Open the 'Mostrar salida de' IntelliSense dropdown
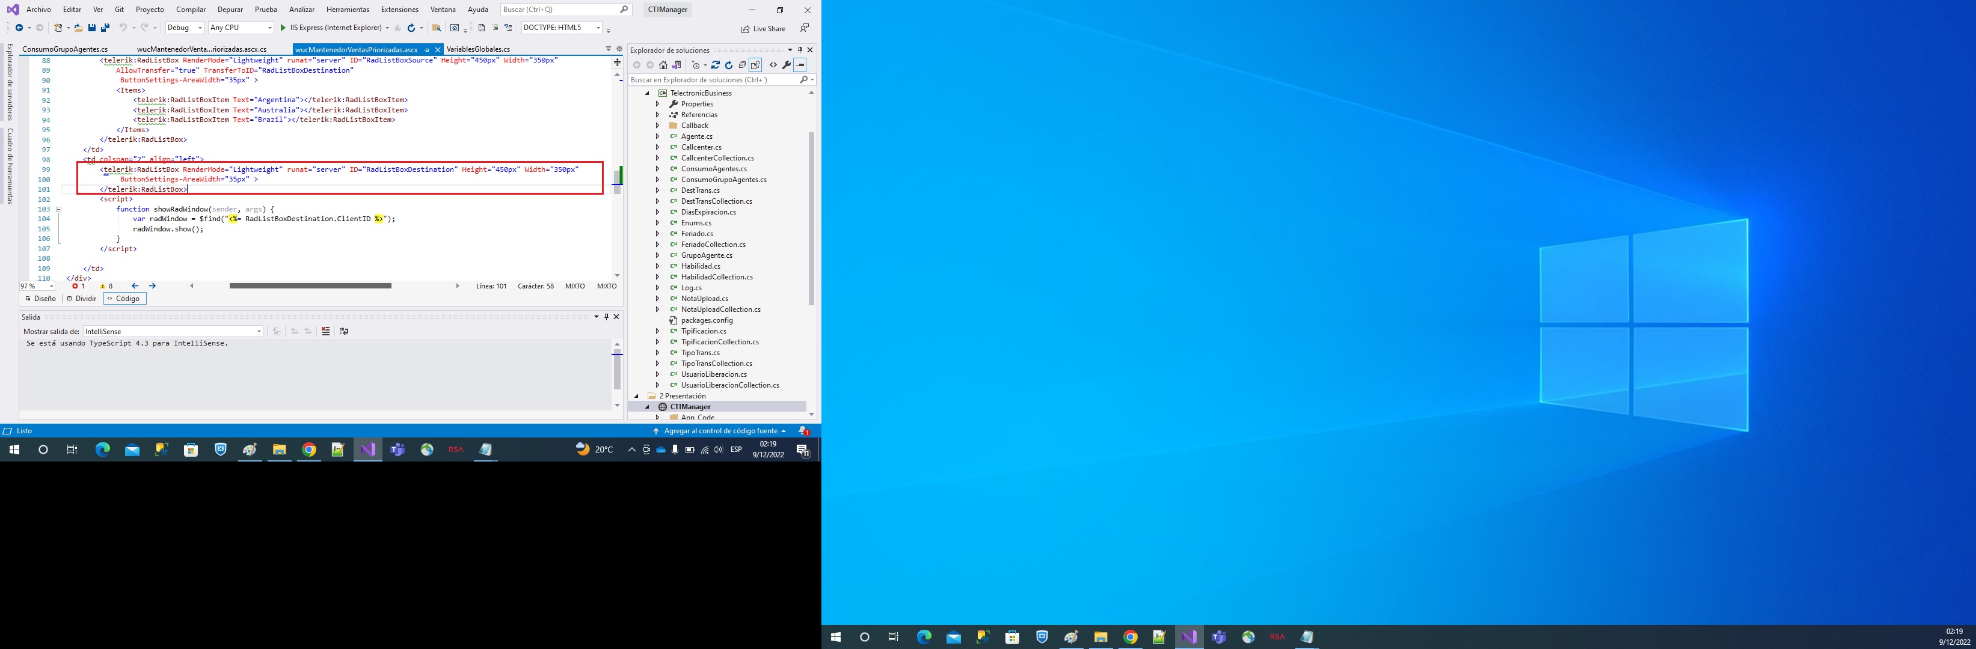1976x649 pixels. 173,332
